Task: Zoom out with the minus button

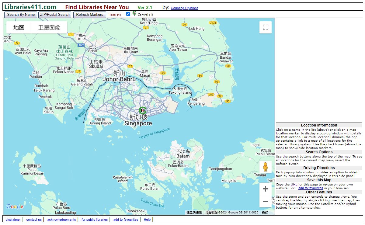Action: (x=266, y=201)
